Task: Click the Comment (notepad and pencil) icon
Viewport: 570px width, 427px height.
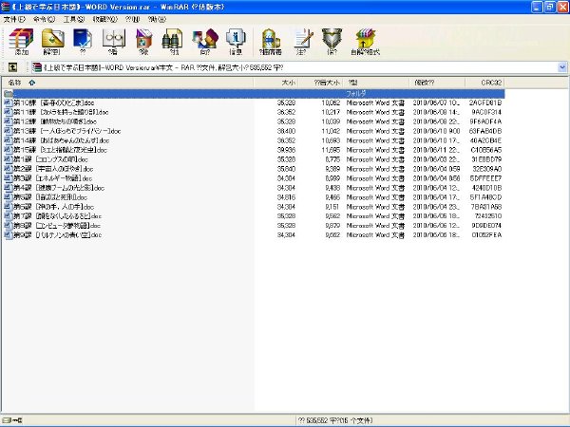Action: [x=302, y=39]
